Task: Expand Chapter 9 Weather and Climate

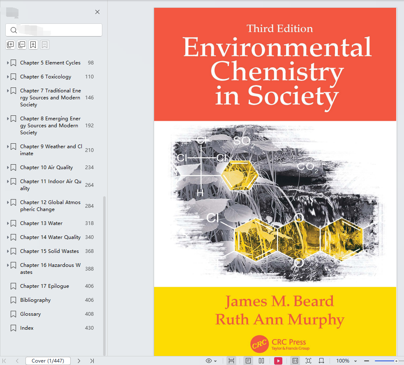Action: [x=8, y=147]
